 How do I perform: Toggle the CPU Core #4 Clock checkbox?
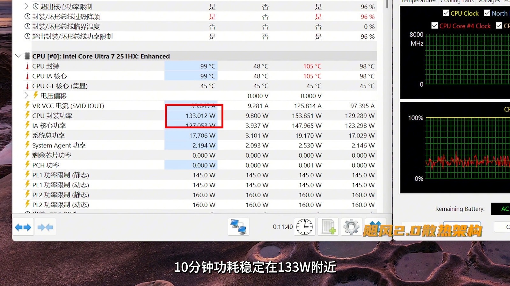434,26
